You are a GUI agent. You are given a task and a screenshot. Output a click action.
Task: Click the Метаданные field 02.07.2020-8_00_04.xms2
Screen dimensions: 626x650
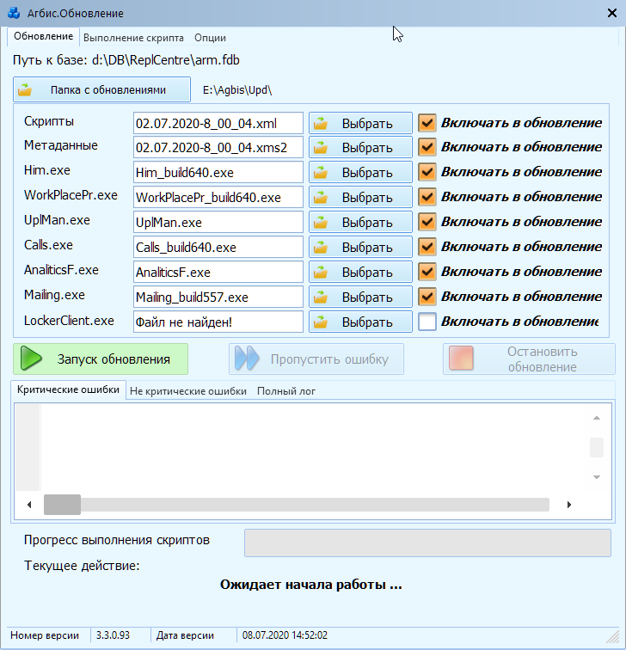point(218,147)
